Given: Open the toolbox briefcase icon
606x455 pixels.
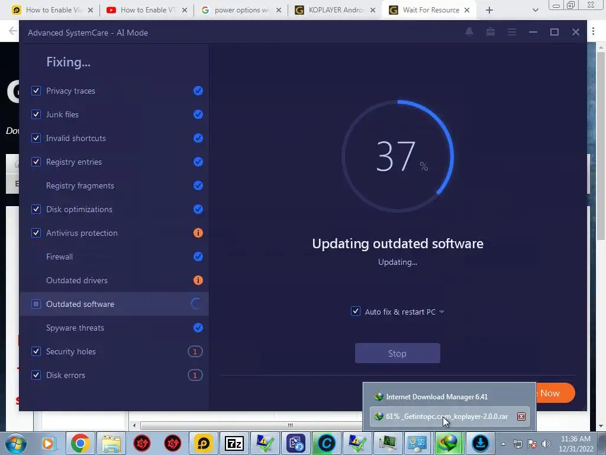Looking at the screenshot, I should [x=491, y=32].
